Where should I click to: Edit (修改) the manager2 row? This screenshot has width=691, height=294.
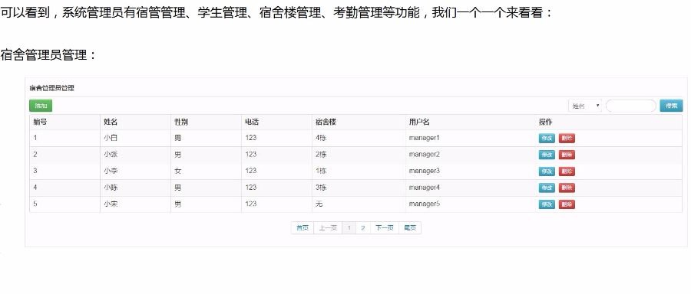[547, 155]
